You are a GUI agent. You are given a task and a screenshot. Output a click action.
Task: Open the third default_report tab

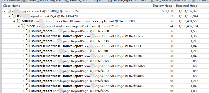point(128,1)
